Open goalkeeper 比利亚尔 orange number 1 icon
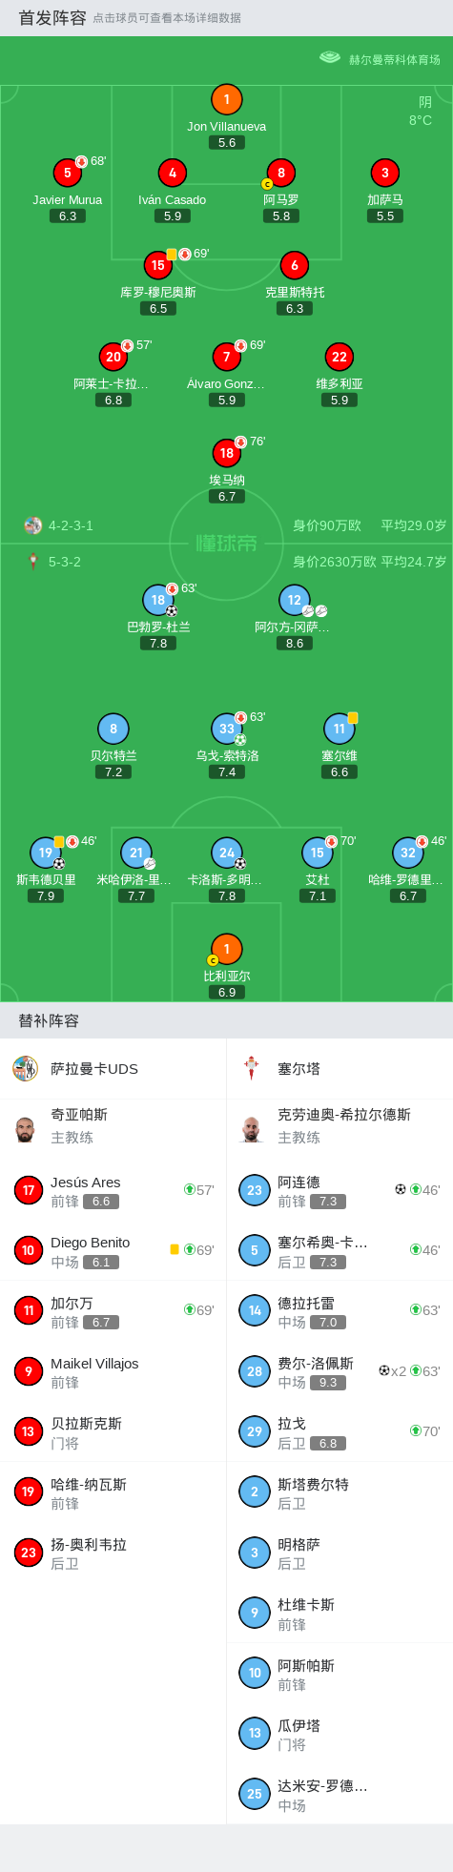 coord(226,949)
